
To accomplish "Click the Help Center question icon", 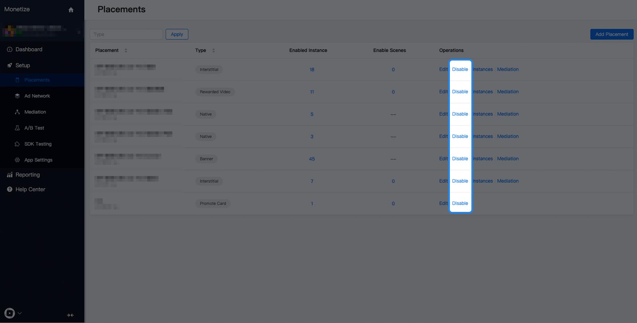I will [10, 189].
